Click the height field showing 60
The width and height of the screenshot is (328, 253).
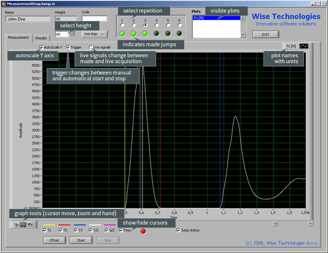tap(62, 34)
